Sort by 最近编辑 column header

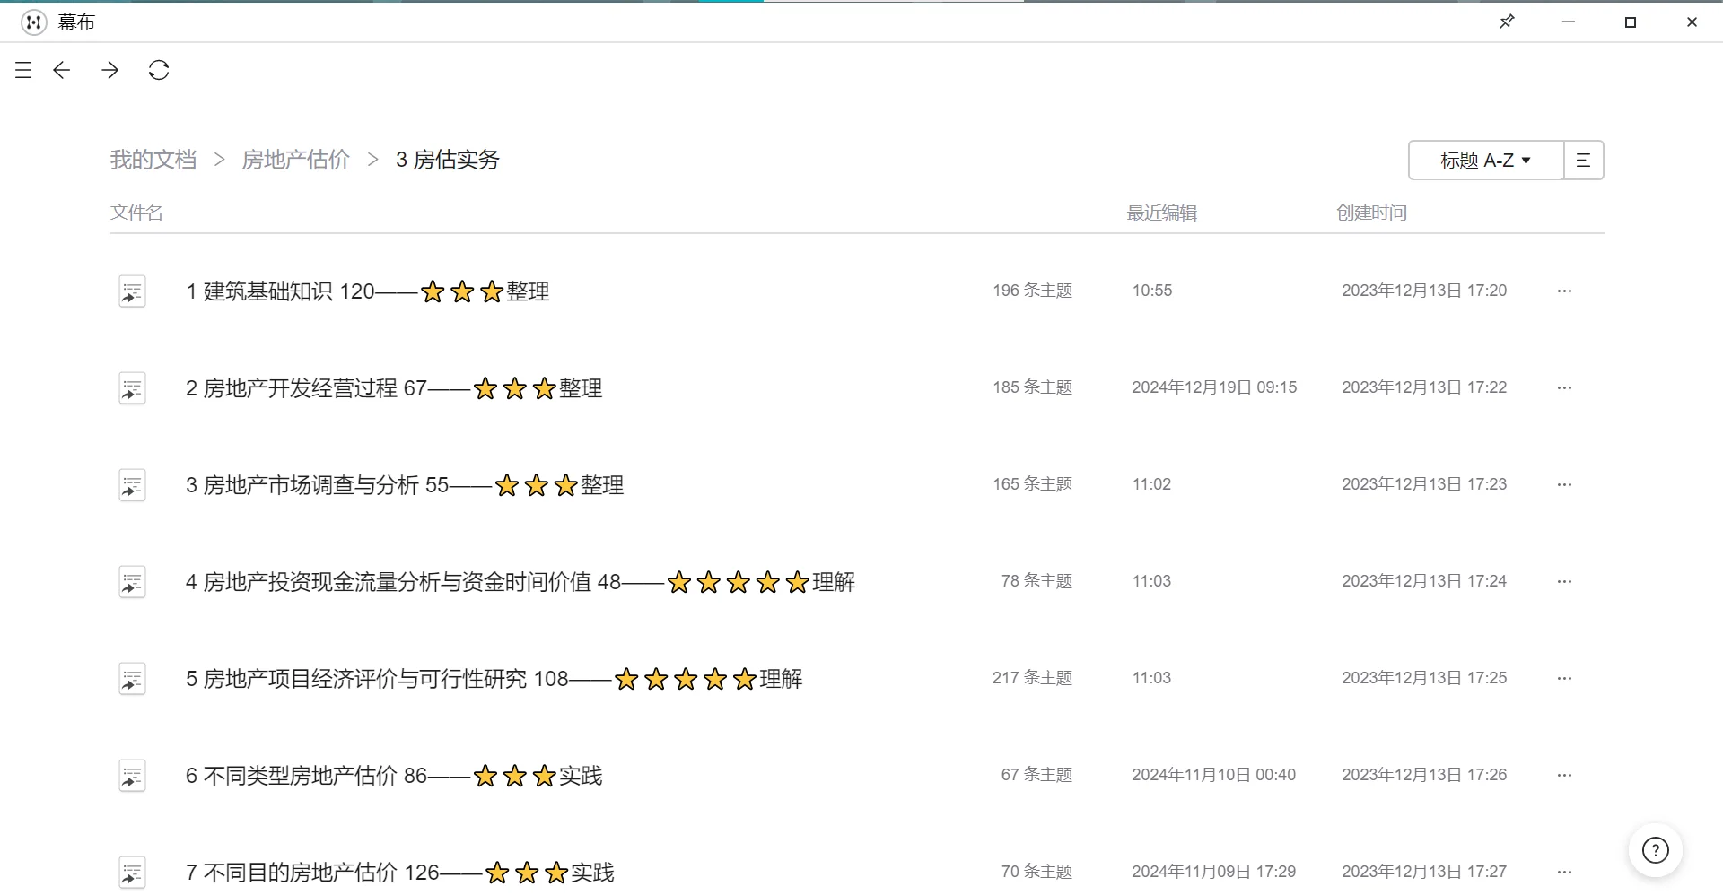tap(1162, 213)
